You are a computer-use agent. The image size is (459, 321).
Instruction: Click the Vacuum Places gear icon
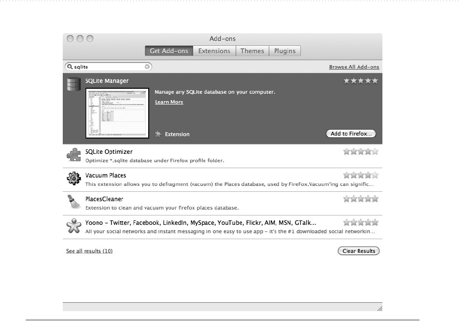click(74, 178)
